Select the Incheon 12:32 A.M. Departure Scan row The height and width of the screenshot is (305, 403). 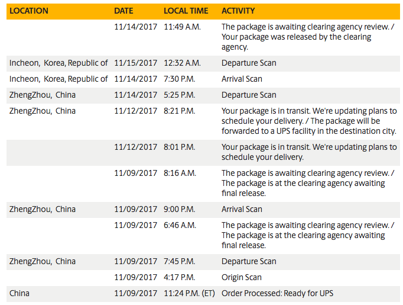pyautogui.click(x=203, y=63)
